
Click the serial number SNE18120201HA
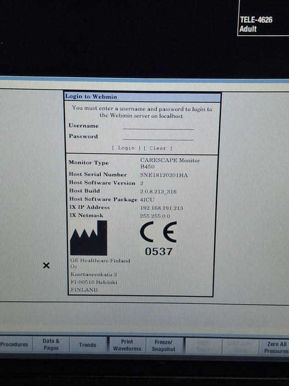164,175
